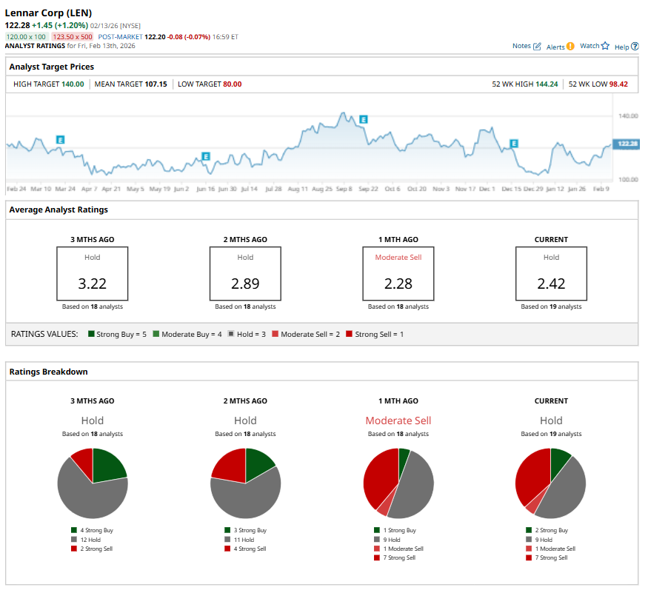Open the Notes edit icon
Image resolution: width=648 pixels, height=593 pixels.
click(537, 47)
